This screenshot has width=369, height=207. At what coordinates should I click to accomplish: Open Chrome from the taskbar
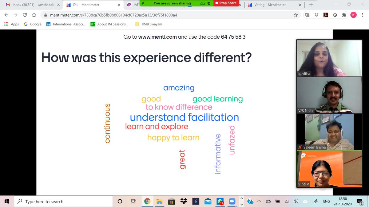[x=147, y=201]
